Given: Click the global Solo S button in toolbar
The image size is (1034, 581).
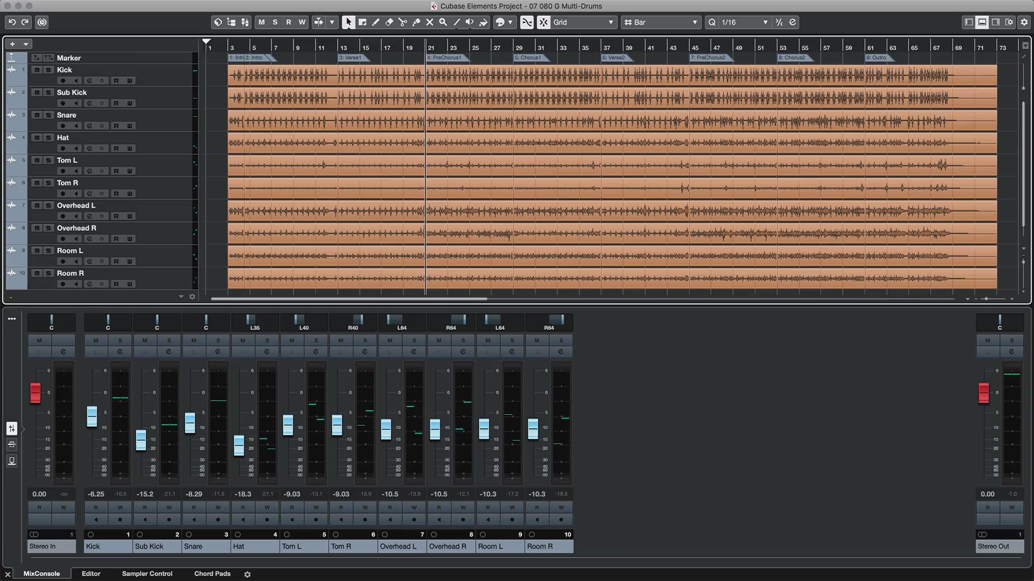Looking at the screenshot, I should tap(275, 22).
